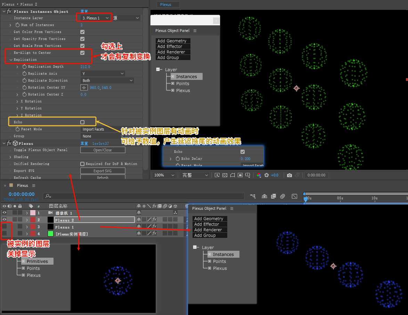Expand the X Rotation property
The height and width of the screenshot is (315, 408).
coord(17,101)
